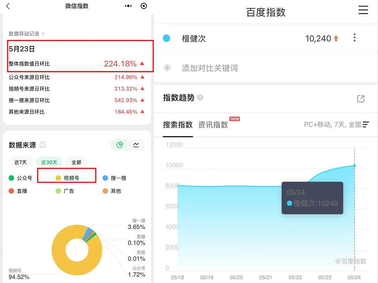The height and width of the screenshot is (283, 378).
Task: Select the 近30天 time range
Action: pos(49,162)
